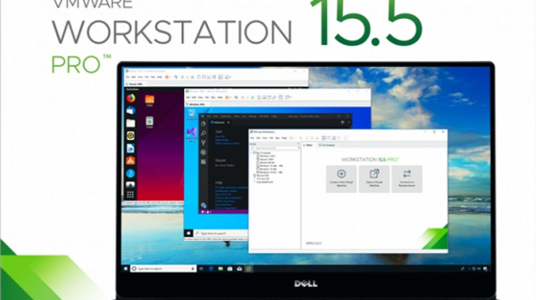This screenshot has width=536, height=300.
Task: Click New file link in VS Code Welcome
Action: (220, 137)
